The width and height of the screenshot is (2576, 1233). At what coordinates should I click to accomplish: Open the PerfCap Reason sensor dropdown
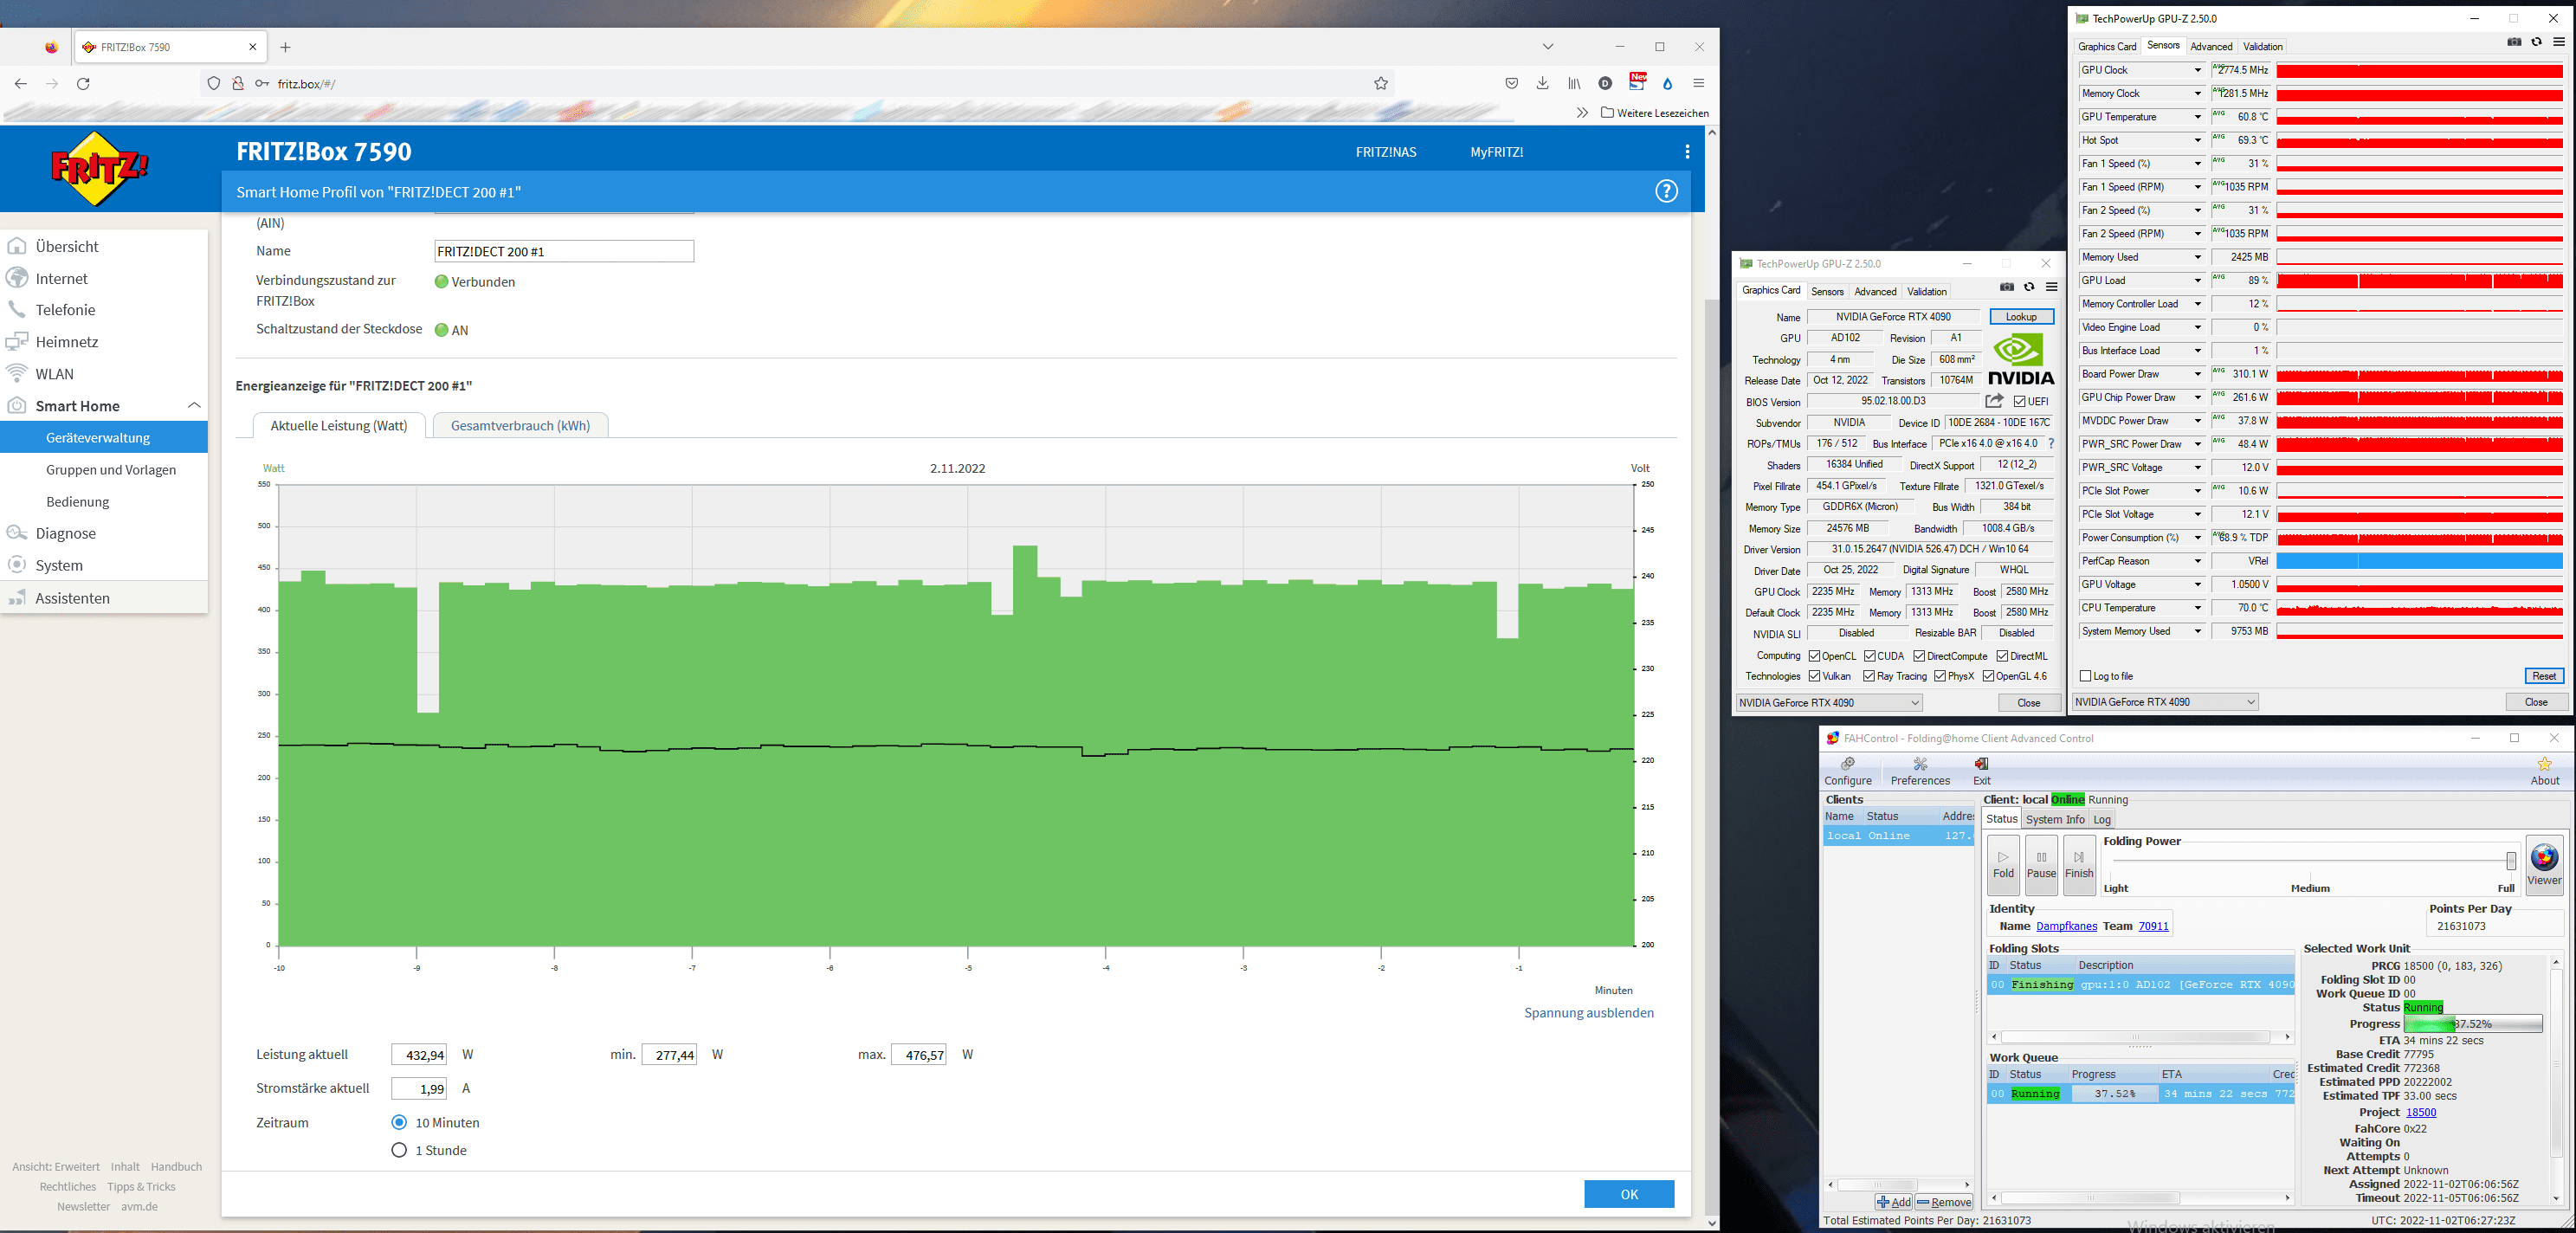point(2197,561)
